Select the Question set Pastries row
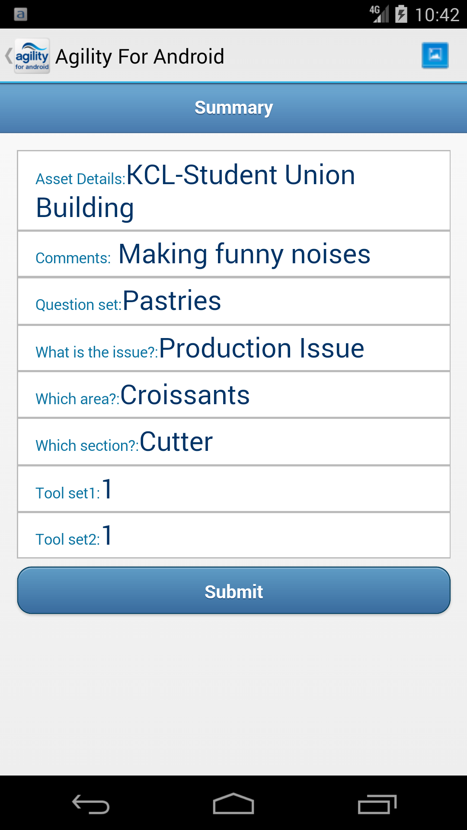 [x=233, y=301]
